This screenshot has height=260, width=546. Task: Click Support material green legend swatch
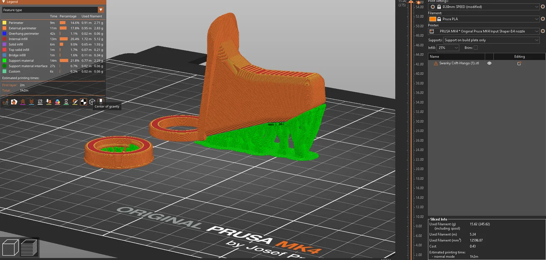4,61
